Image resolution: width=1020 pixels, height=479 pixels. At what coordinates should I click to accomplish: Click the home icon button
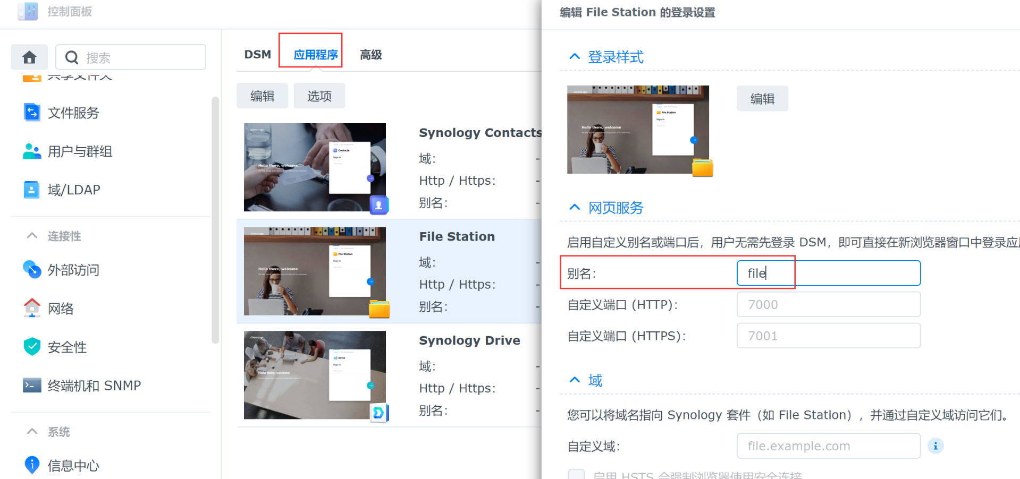click(x=29, y=57)
